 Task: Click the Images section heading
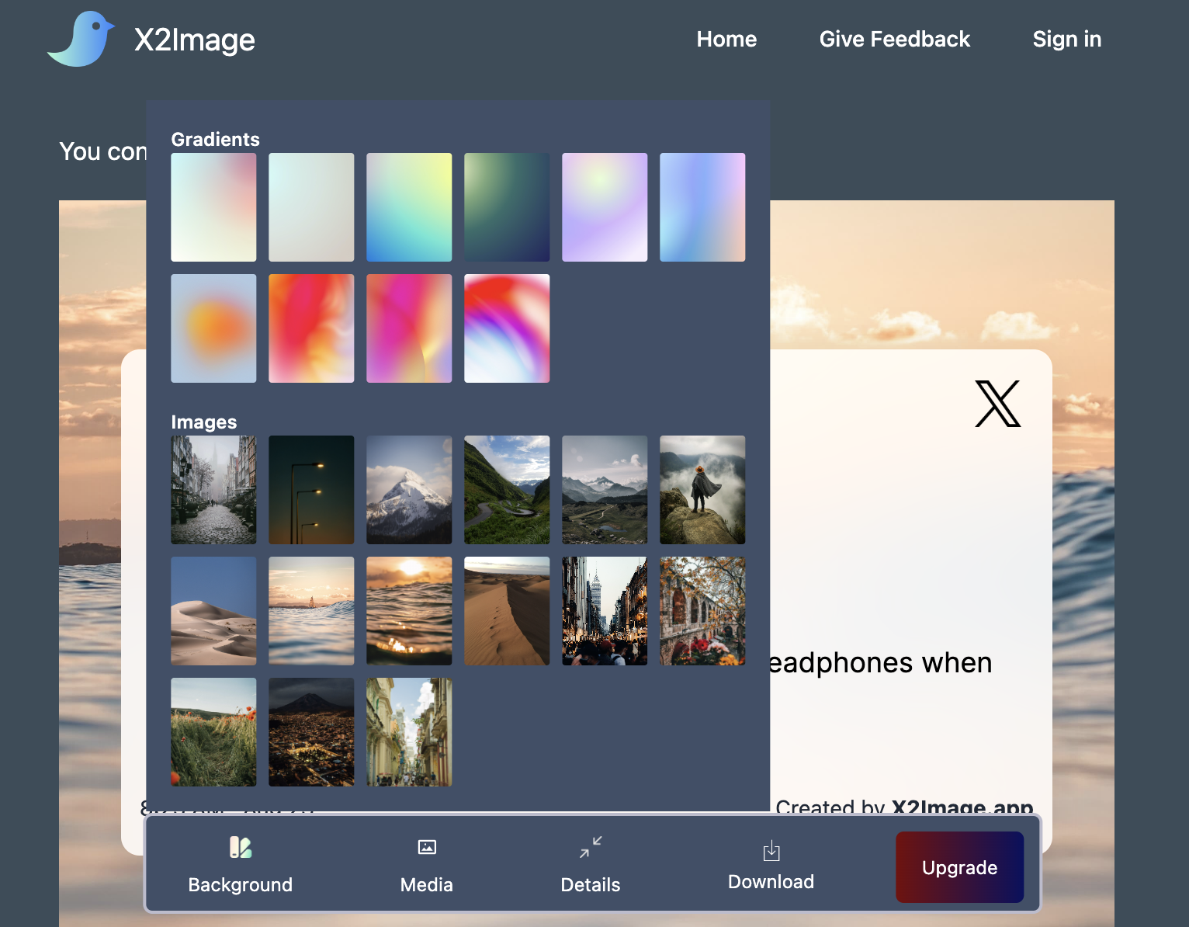point(203,422)
